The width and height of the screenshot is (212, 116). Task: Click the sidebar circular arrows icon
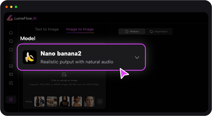coord(11,41)
